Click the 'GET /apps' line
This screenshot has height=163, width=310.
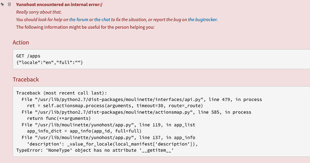pyautogui.click(x=28, y=56)
